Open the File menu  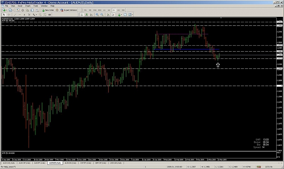click(7, 6)
